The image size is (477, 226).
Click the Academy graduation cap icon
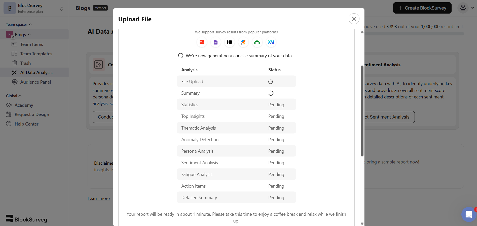[9, 105]
